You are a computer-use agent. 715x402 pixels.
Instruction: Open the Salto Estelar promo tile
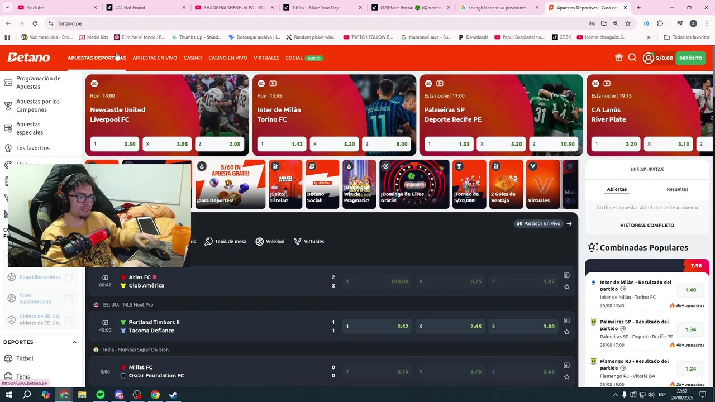285,184
